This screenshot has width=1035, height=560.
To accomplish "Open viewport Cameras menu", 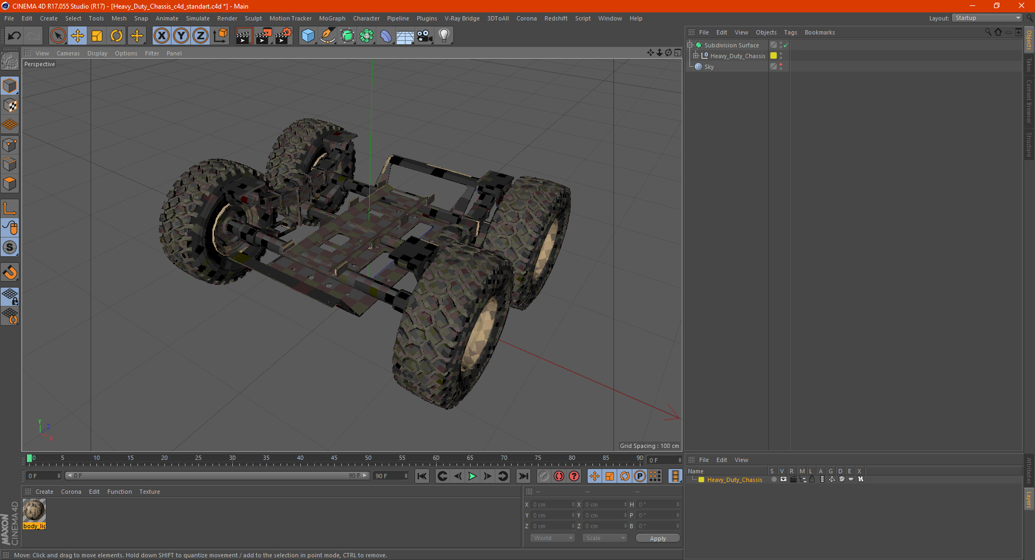I will [68, 53].
